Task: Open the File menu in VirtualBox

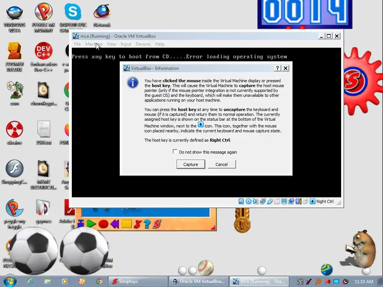Action: click(x=77, y=44)
